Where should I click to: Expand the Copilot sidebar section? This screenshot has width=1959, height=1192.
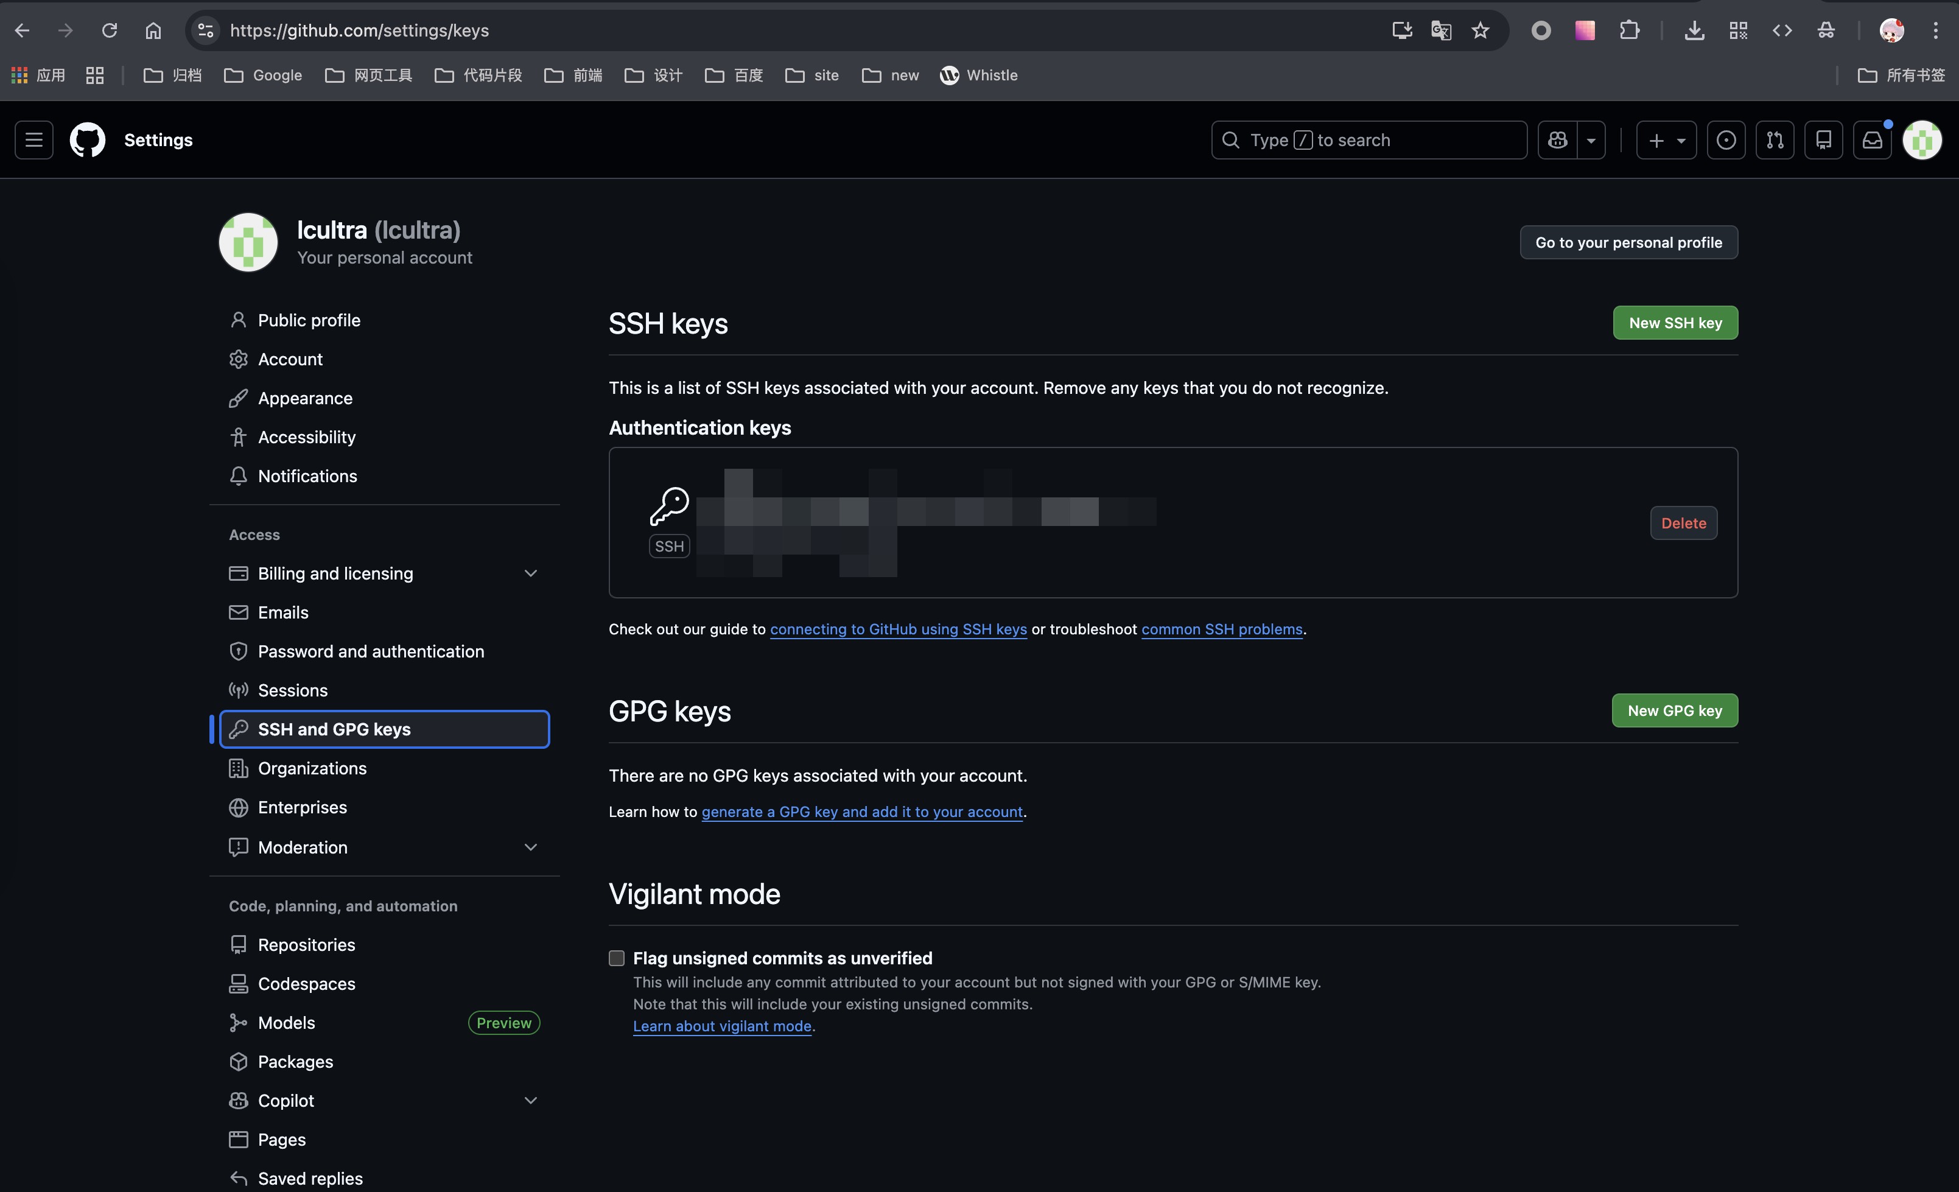[531, 1099]
